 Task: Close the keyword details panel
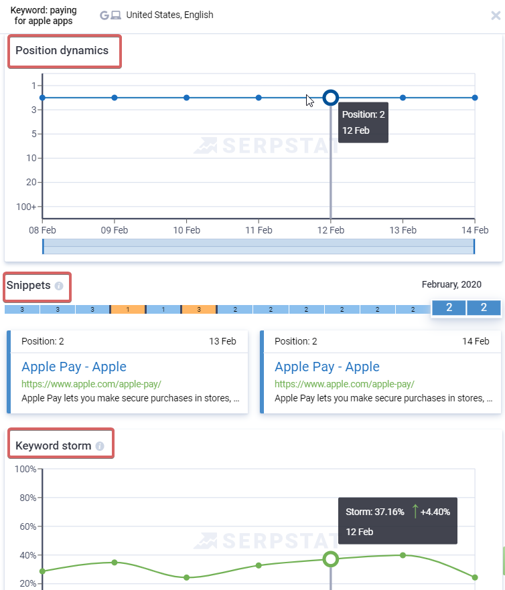[496, 15]
